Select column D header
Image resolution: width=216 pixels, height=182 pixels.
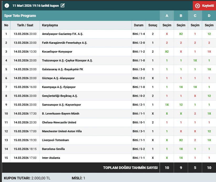pyautogui.click(x=209, y=16)
